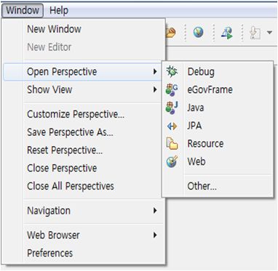Click the open folder toolbar icon

(171, 33)
